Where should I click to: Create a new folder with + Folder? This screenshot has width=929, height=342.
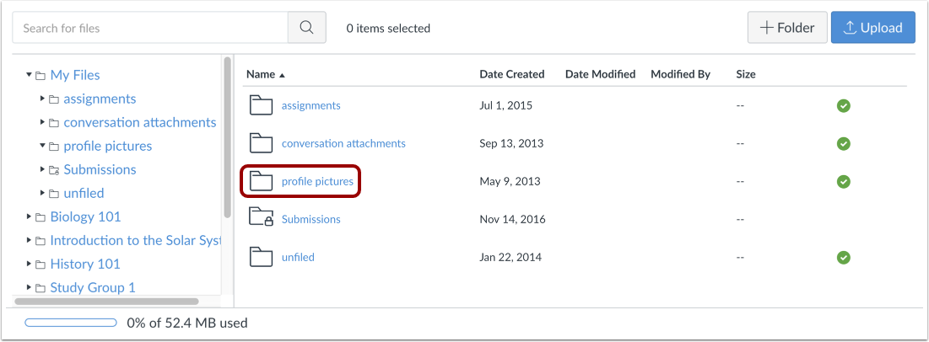(786, 28)
